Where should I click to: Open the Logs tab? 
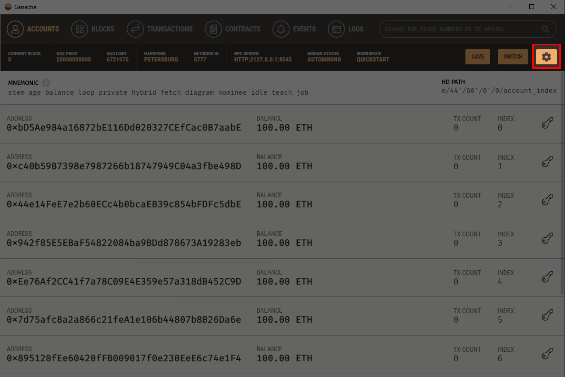point(345,29)
